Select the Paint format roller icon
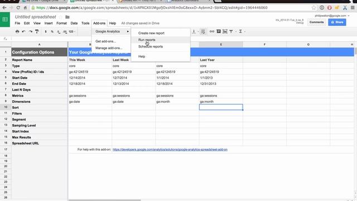This screenshot has width=357, height=201. (37, 31)
